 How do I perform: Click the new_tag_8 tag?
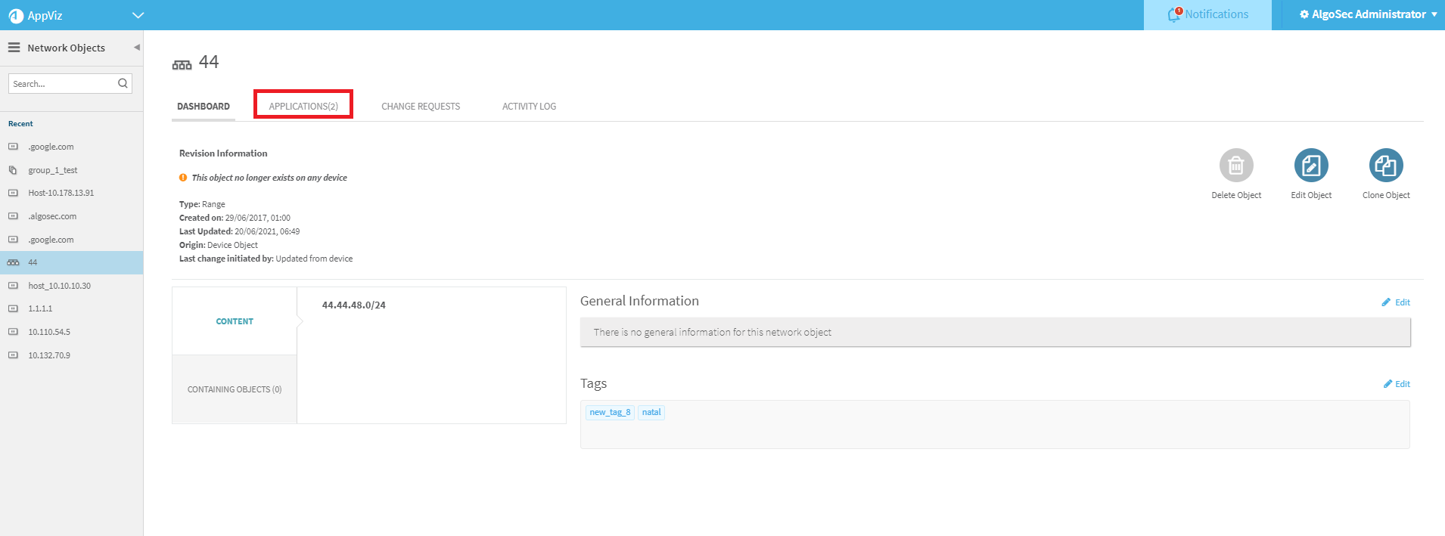tap(610, 412)
